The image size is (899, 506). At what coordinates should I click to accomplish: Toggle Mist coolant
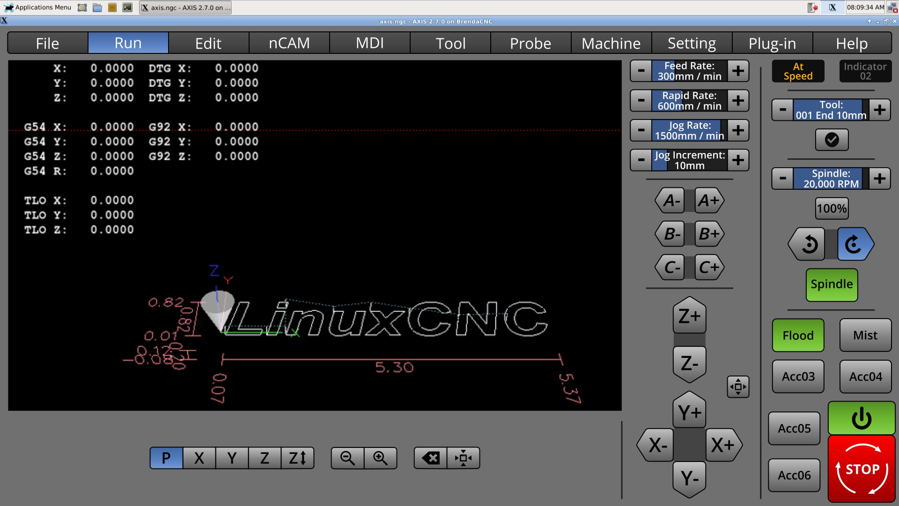pos(865,335)
